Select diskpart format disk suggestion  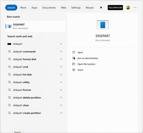pos(36,59)
